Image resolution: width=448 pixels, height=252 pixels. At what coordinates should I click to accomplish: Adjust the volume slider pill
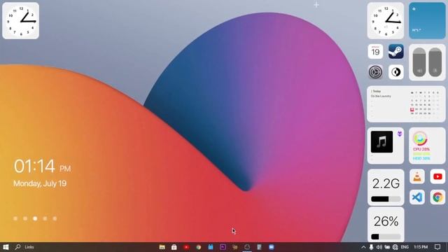(x=419, y=62)
